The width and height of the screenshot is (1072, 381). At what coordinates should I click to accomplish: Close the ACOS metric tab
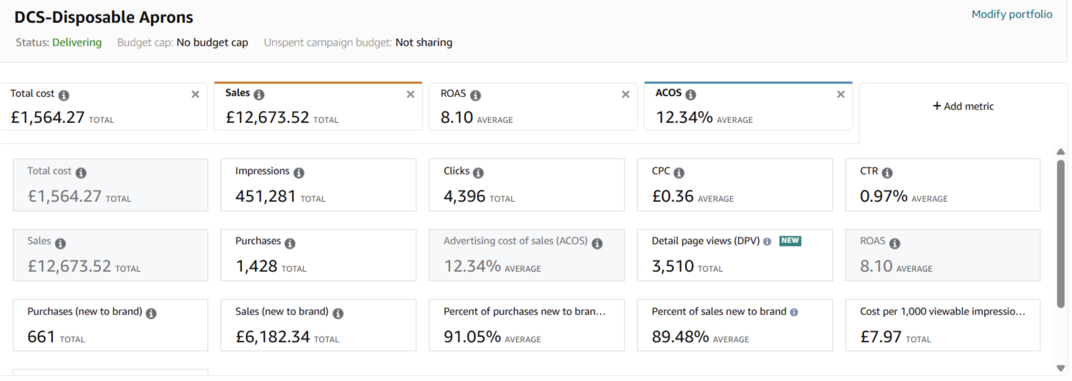pyautogui.click(x=841, y=94)
